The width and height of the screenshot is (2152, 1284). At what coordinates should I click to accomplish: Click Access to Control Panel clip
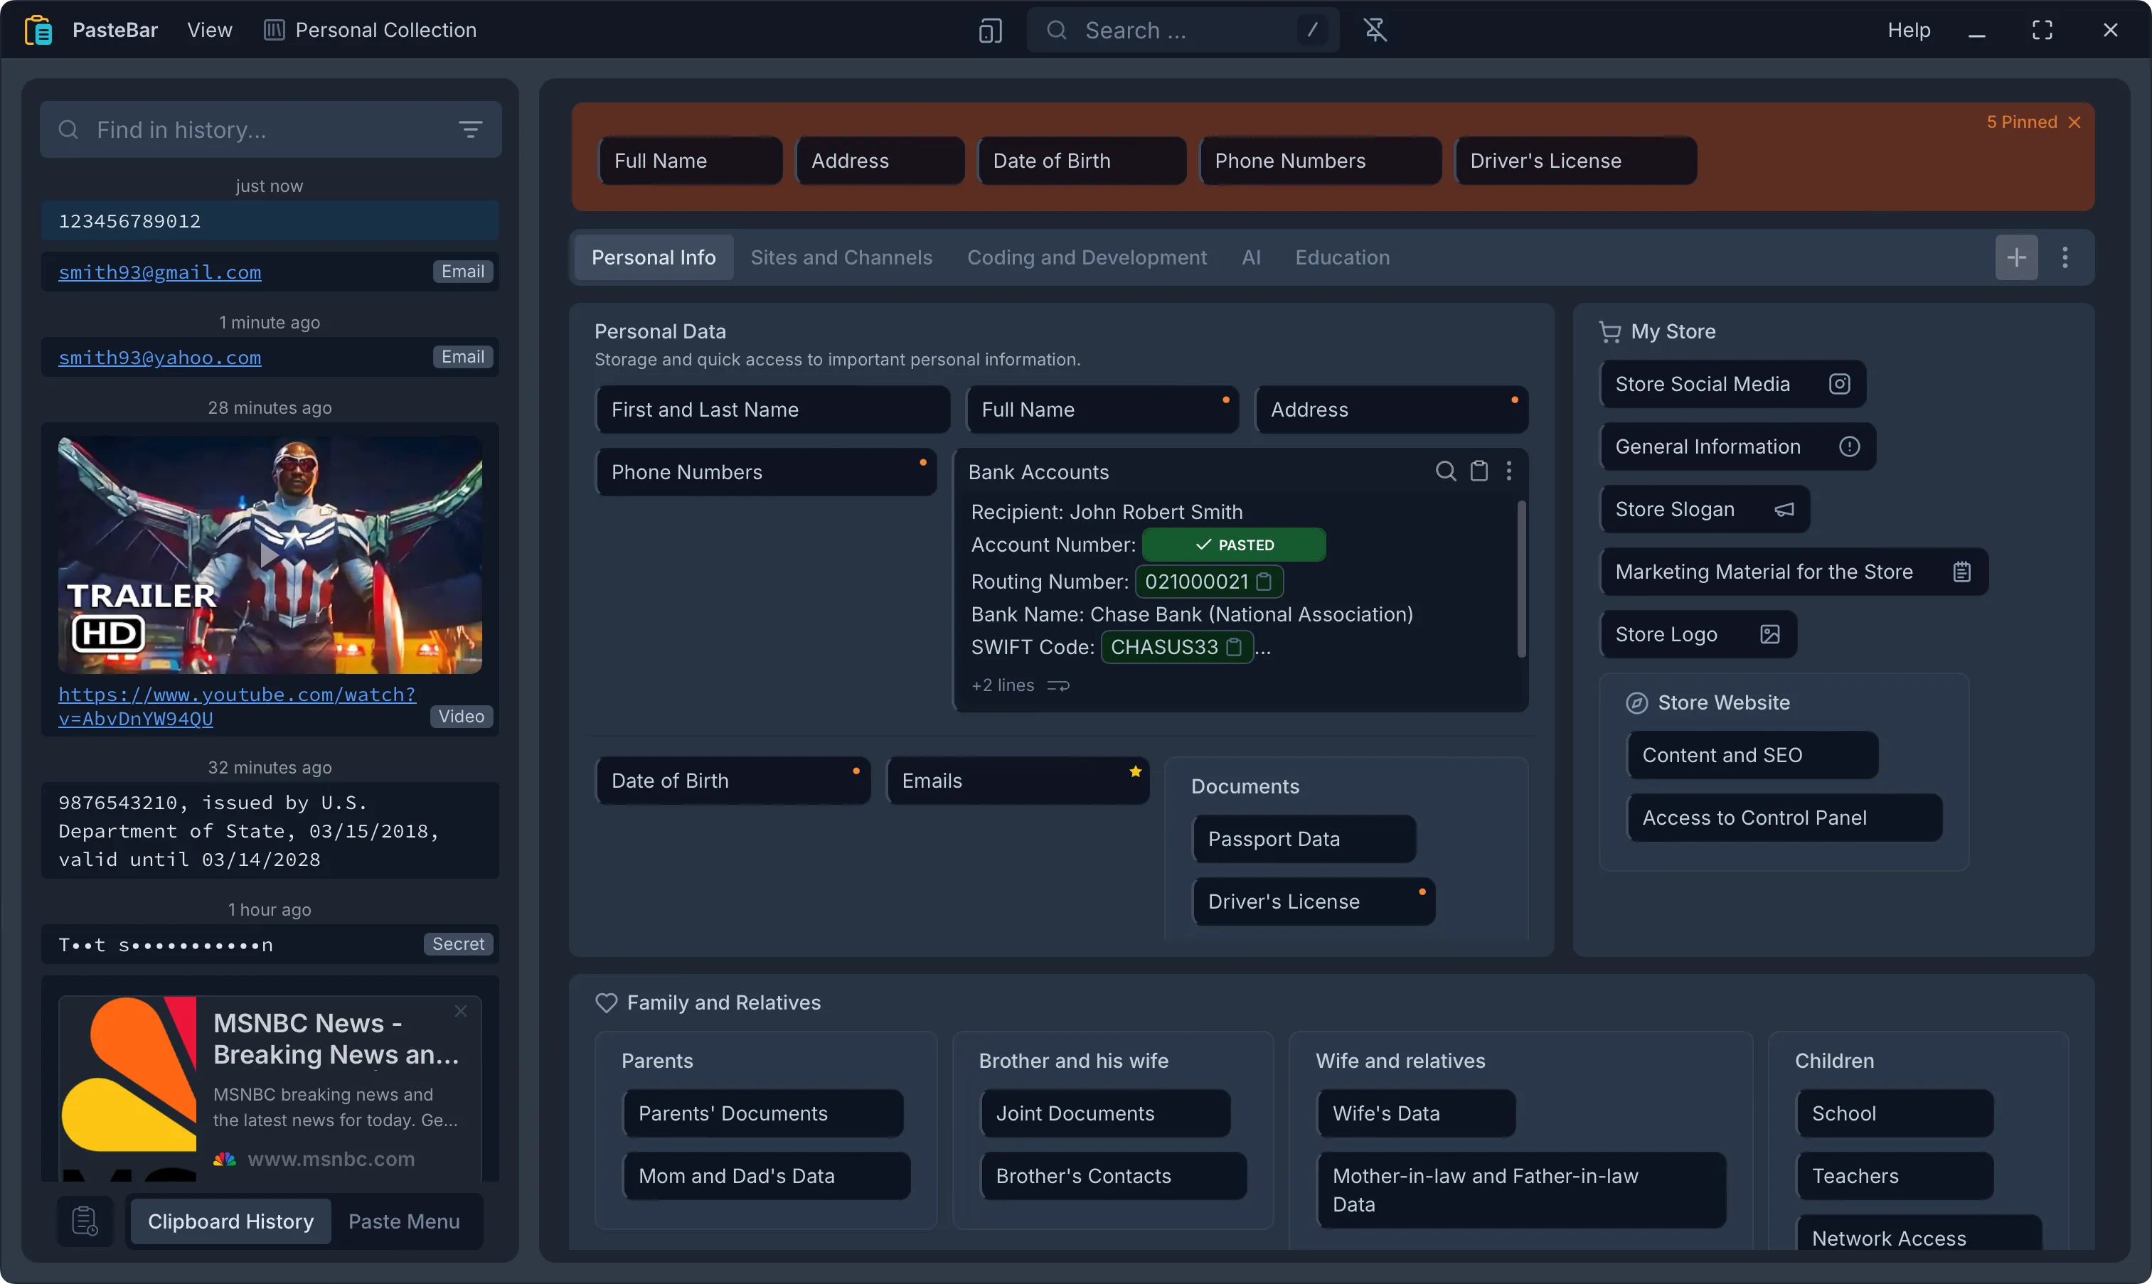click(1784, 818)
